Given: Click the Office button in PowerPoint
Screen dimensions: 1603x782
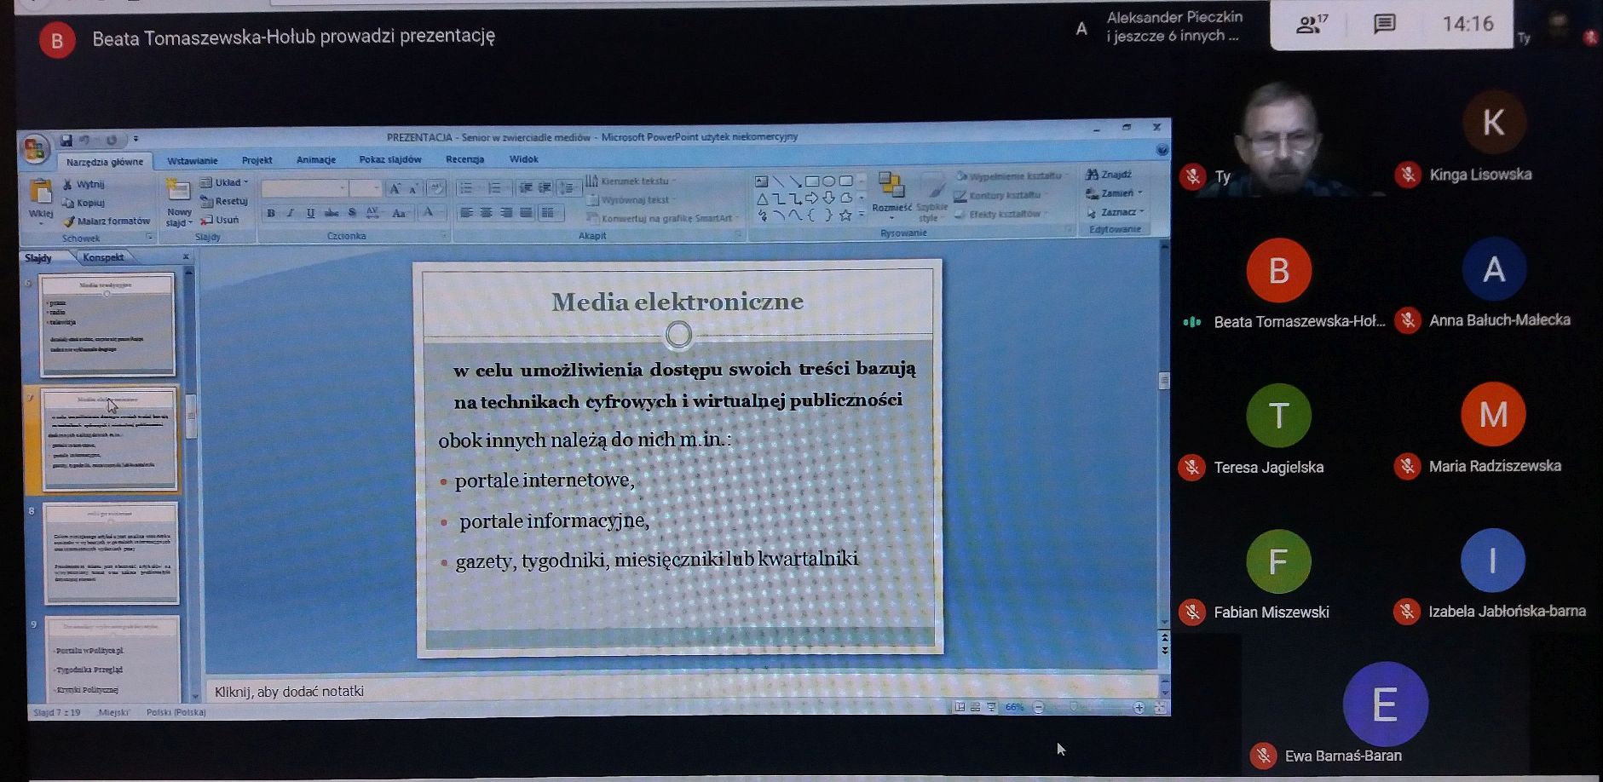Looking at the screenshot, I should pyautogui.click(x=34, y=150).
